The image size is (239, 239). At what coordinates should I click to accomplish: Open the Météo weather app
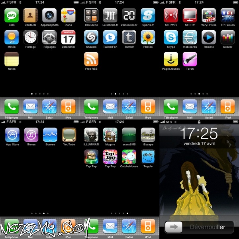click(12, 37)
